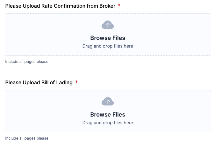This screenshot has height=145, width=220.
Task: Click 'Drag and drop files here' under Bill of Lading
Action: [108, 123]
